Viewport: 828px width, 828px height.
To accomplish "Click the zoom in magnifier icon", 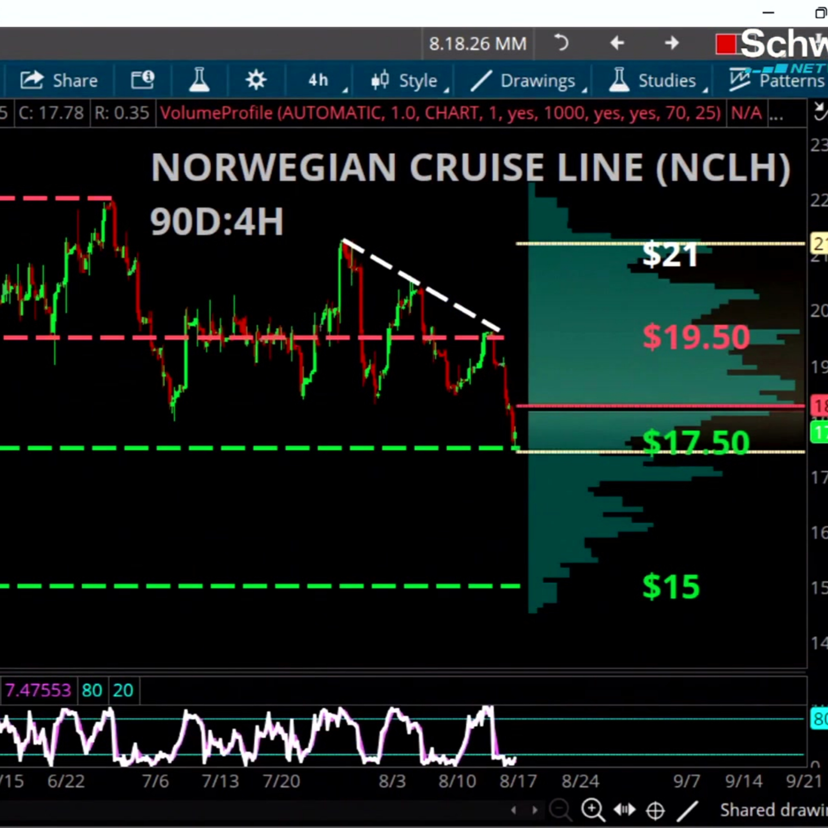I will [x=593, y=810].
